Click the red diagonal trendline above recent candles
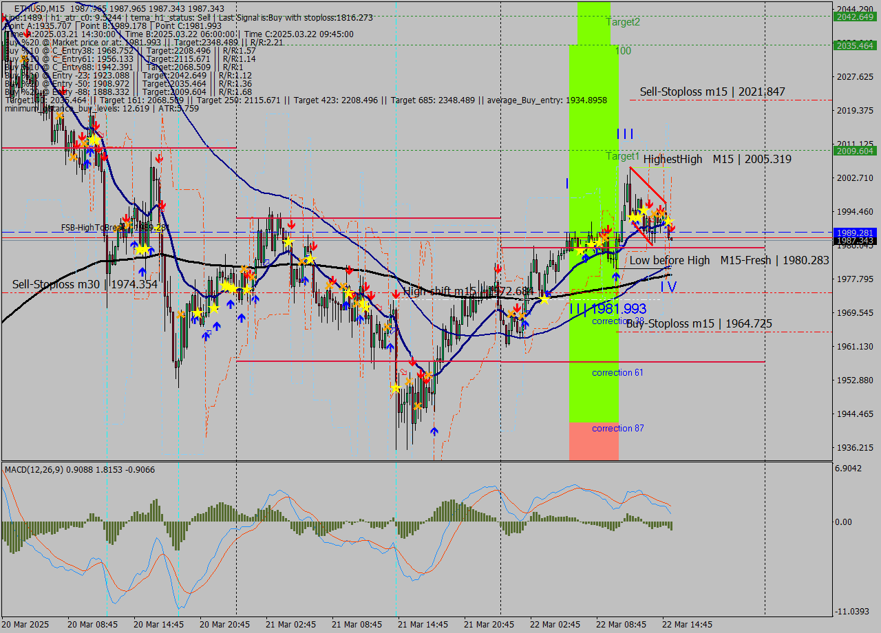 click(x=647, y=186)
